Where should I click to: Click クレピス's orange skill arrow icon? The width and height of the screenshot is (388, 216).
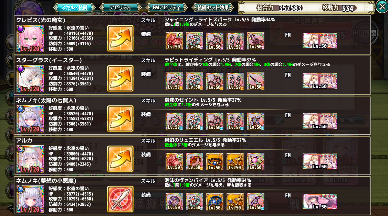[x=120, y=38]
